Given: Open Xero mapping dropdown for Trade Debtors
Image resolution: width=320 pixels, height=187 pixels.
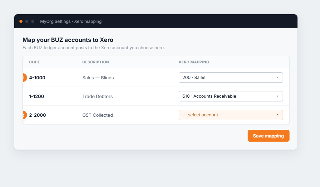Looking at the screenshot, I should coord(231,96).
